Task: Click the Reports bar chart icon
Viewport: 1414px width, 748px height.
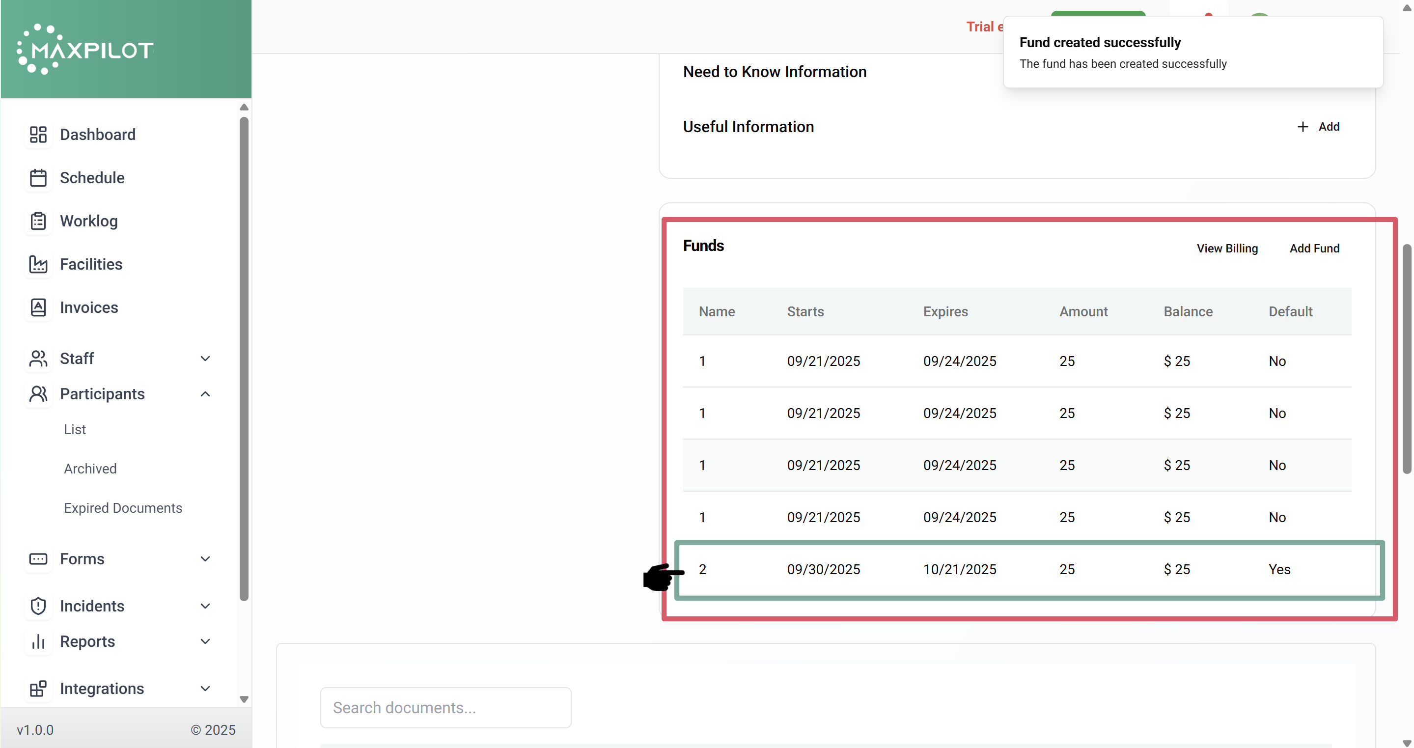Action: [x=38, y=641]
